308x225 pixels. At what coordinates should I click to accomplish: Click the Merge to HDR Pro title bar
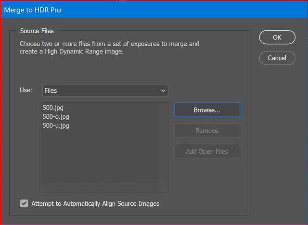[154, 10]
